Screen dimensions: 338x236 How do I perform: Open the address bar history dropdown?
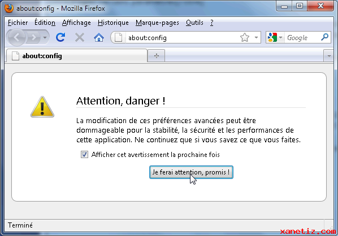256,37
